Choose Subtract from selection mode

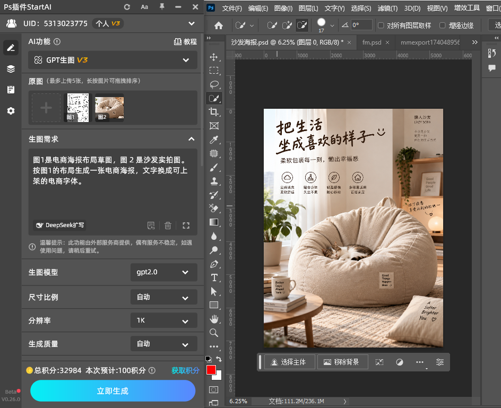tap(302, 25)
